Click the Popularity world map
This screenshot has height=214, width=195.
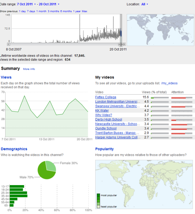[x=144, y=184]
